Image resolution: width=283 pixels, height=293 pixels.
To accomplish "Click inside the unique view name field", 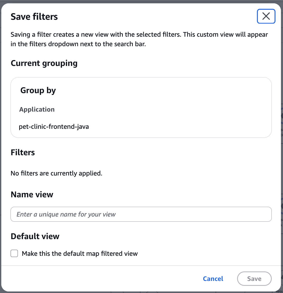I will [x=141, y=214].
